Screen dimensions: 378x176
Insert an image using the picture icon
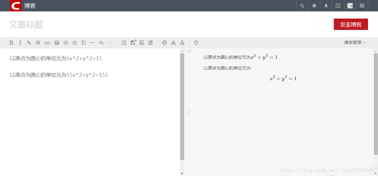tap(57, 43)
